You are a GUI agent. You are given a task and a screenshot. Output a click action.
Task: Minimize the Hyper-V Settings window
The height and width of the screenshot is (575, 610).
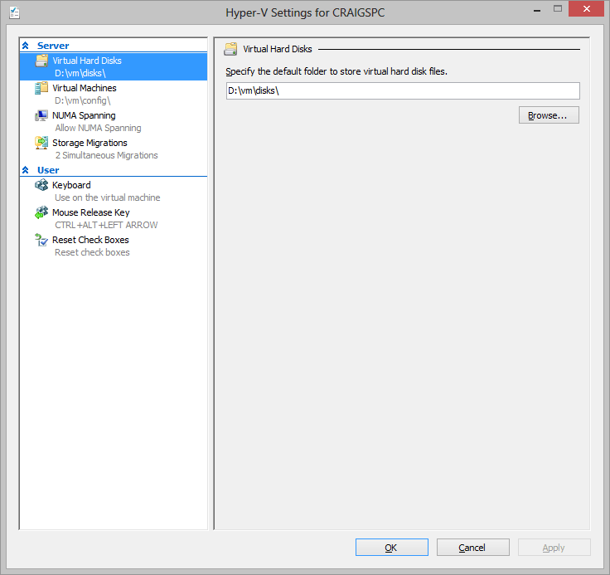(537, 9)
